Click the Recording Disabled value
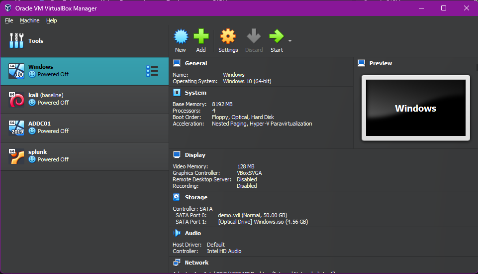 tap(247, 186)
